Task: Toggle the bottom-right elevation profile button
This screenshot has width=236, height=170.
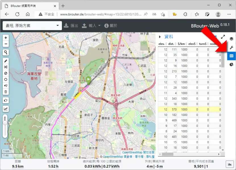Action: tap(230, 164)
